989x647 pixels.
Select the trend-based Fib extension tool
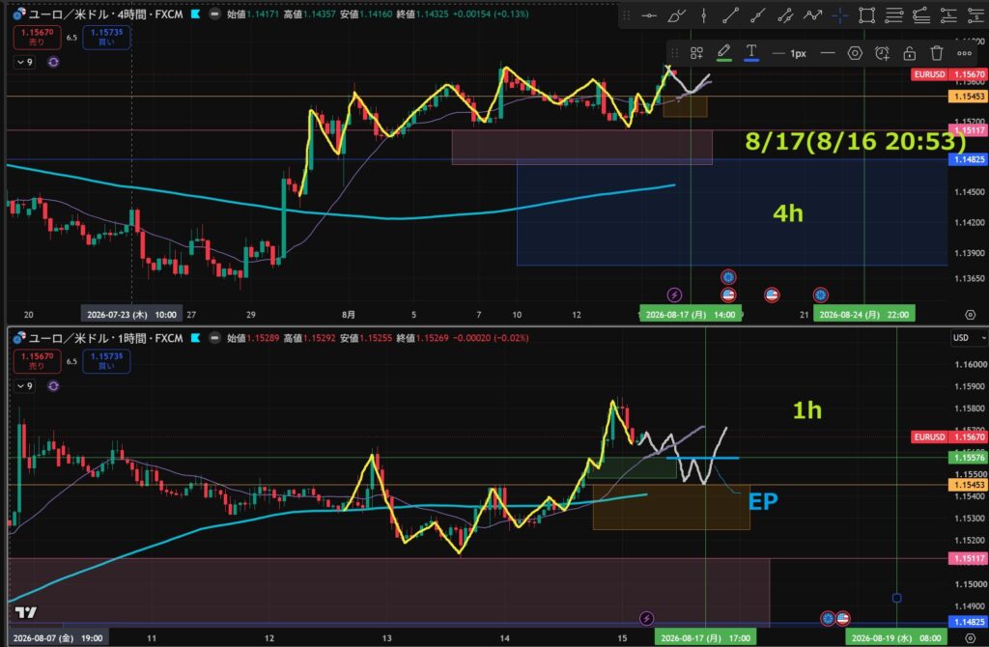pos(921,15)
